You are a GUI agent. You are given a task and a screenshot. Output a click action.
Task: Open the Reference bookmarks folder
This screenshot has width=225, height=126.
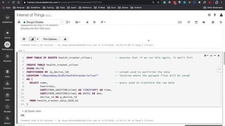85,8
